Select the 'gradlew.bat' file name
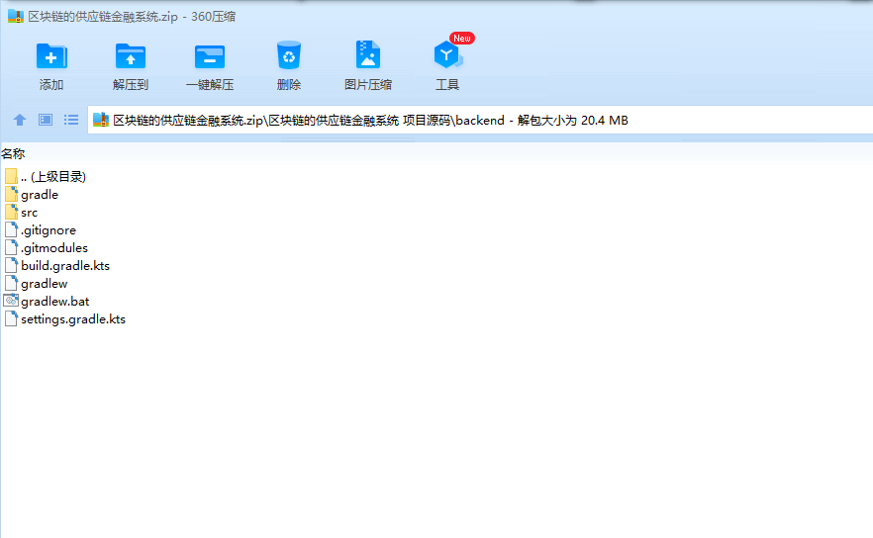 click(55, 302)
